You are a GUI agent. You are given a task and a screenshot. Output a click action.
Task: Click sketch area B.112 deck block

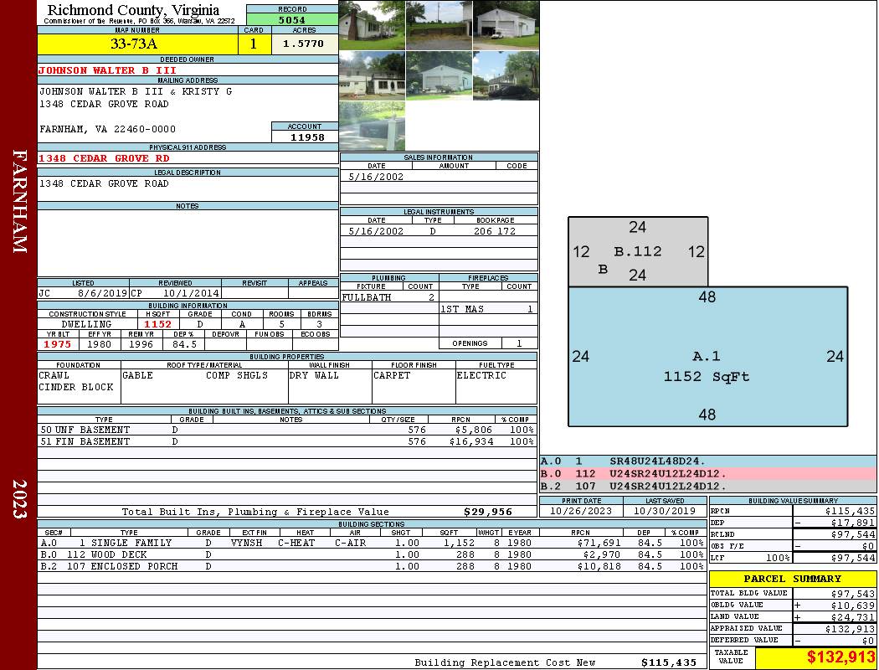point(638,252)
